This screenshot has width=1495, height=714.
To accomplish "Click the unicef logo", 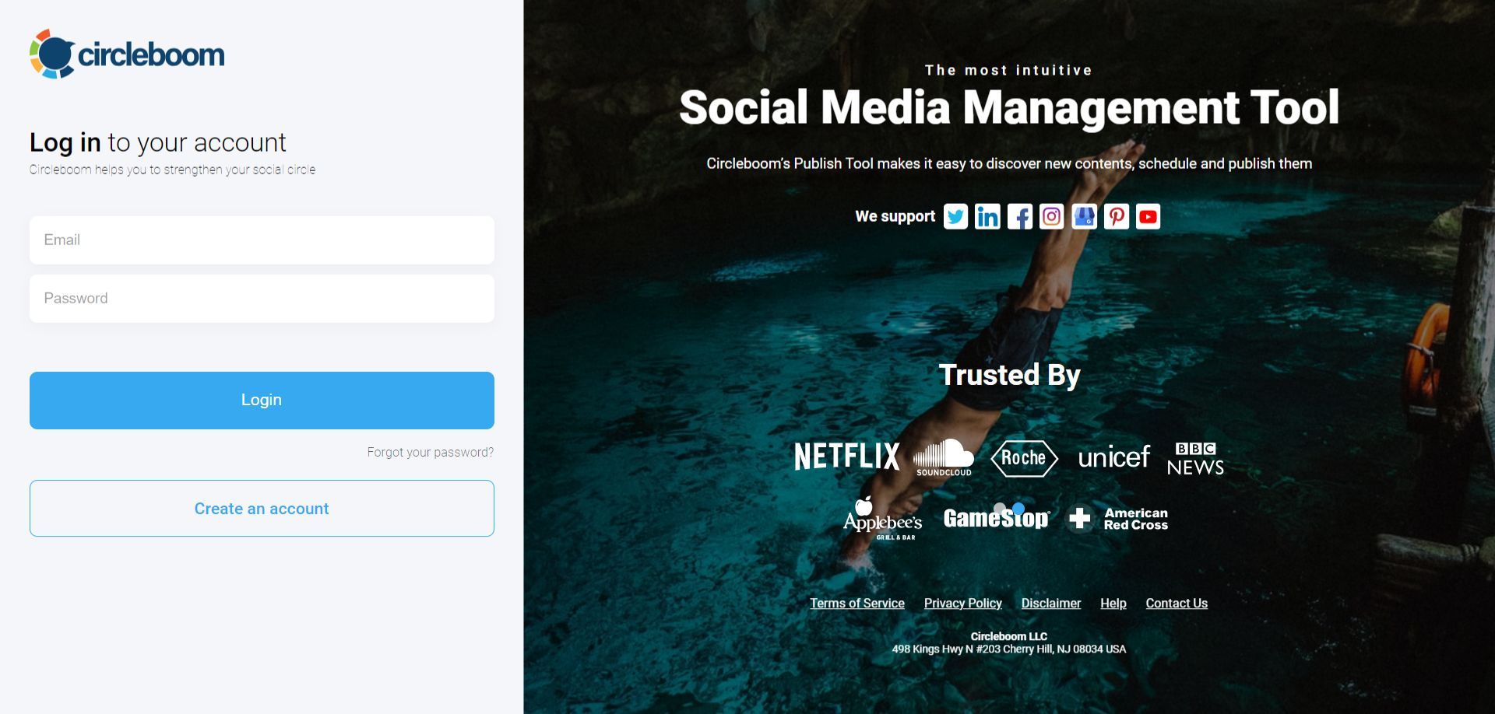I will [1113, 457].
